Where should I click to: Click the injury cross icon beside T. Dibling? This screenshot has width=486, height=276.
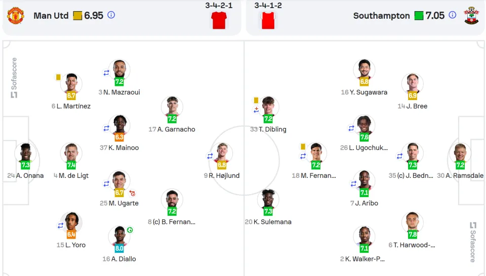click(x=256, y=110)
